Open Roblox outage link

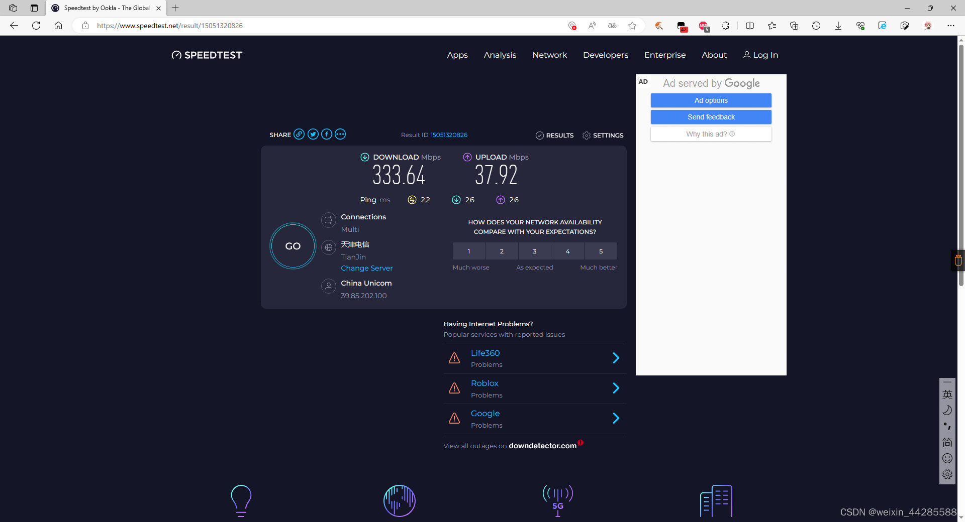tap(485, 383)
